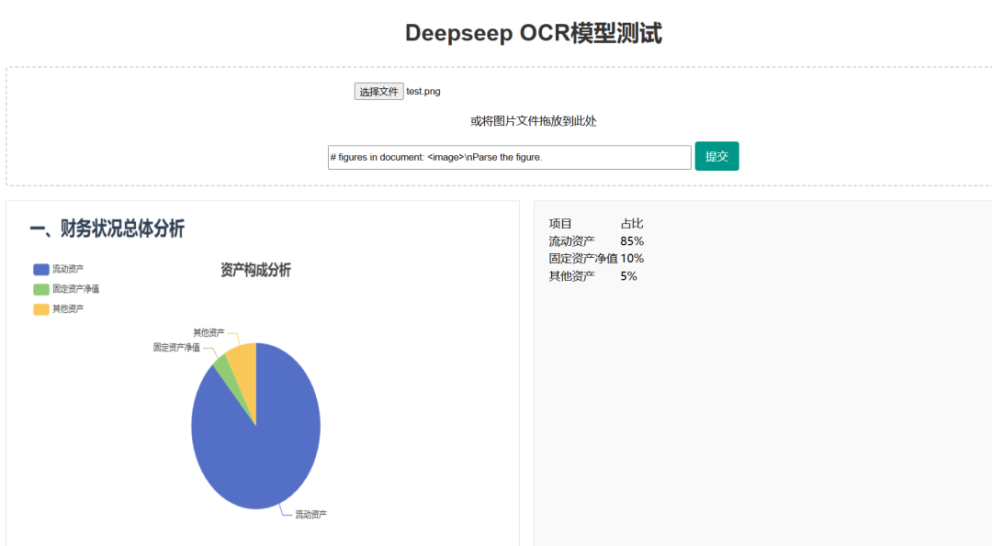The height and width of the screenshot is (546, 992).
Task: Toggle the yellow 其他资产 legend swatch
Action: pos(41,309)
